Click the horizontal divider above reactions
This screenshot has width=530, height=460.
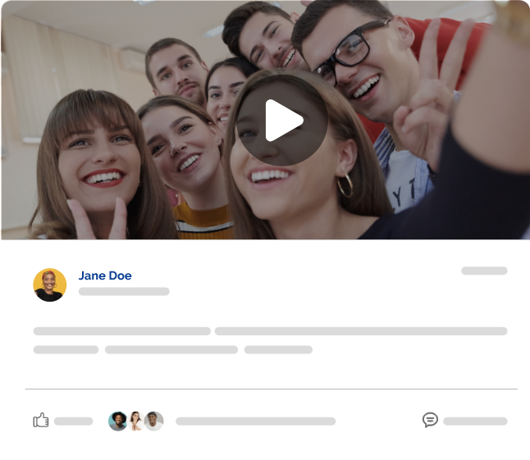point(271,389)
